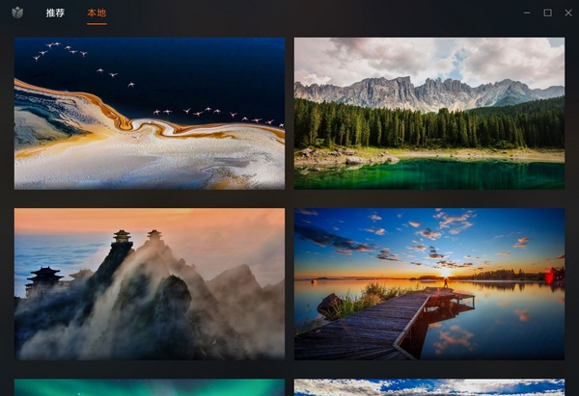Select the mountain and green lake wallpaper
This screenshot has width=579, height=396.
coord(429,113)
